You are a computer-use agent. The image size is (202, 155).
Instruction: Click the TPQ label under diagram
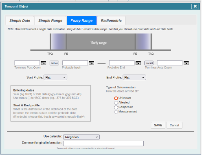pos(50,54)
